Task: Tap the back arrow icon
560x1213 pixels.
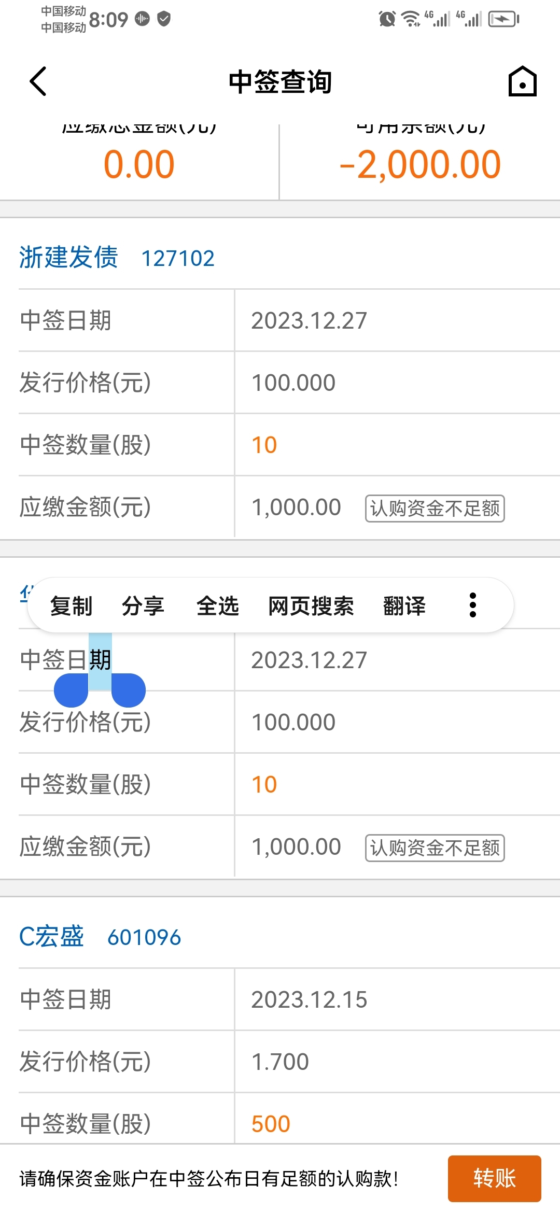Action: point(38,81)
